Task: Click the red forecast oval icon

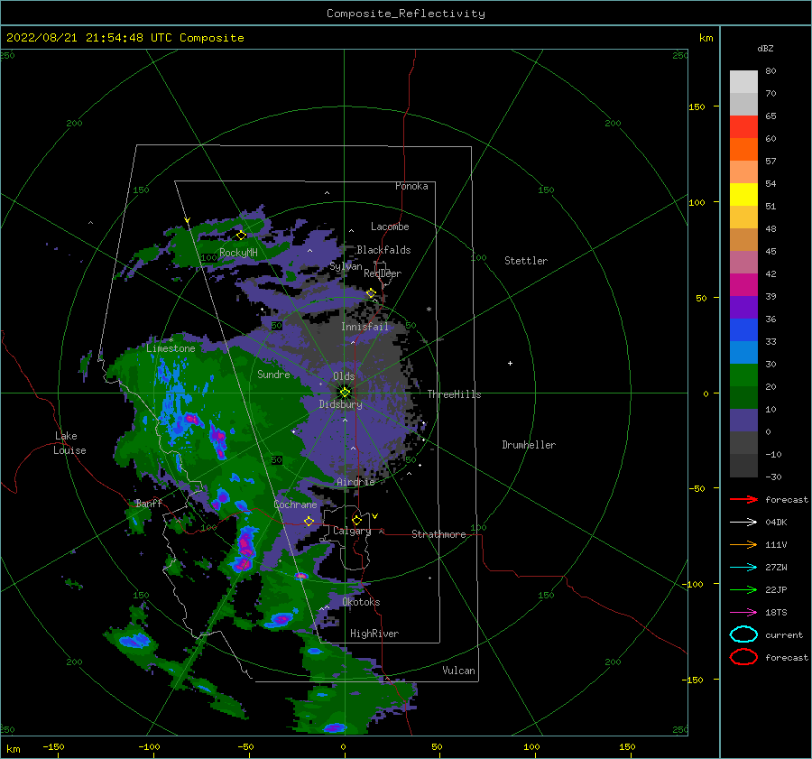Action: (743, 657)
